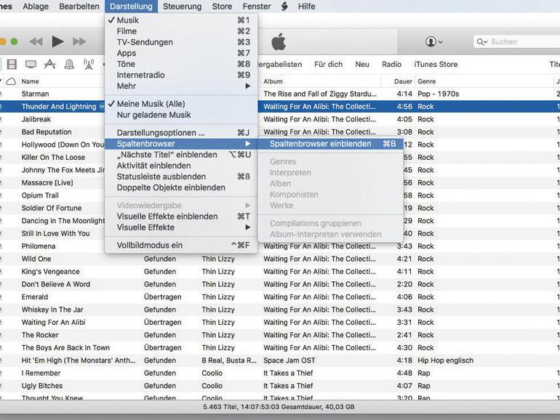Open the Tones bell icon
This screenshot has height=420, width=560.
point(69,65)
